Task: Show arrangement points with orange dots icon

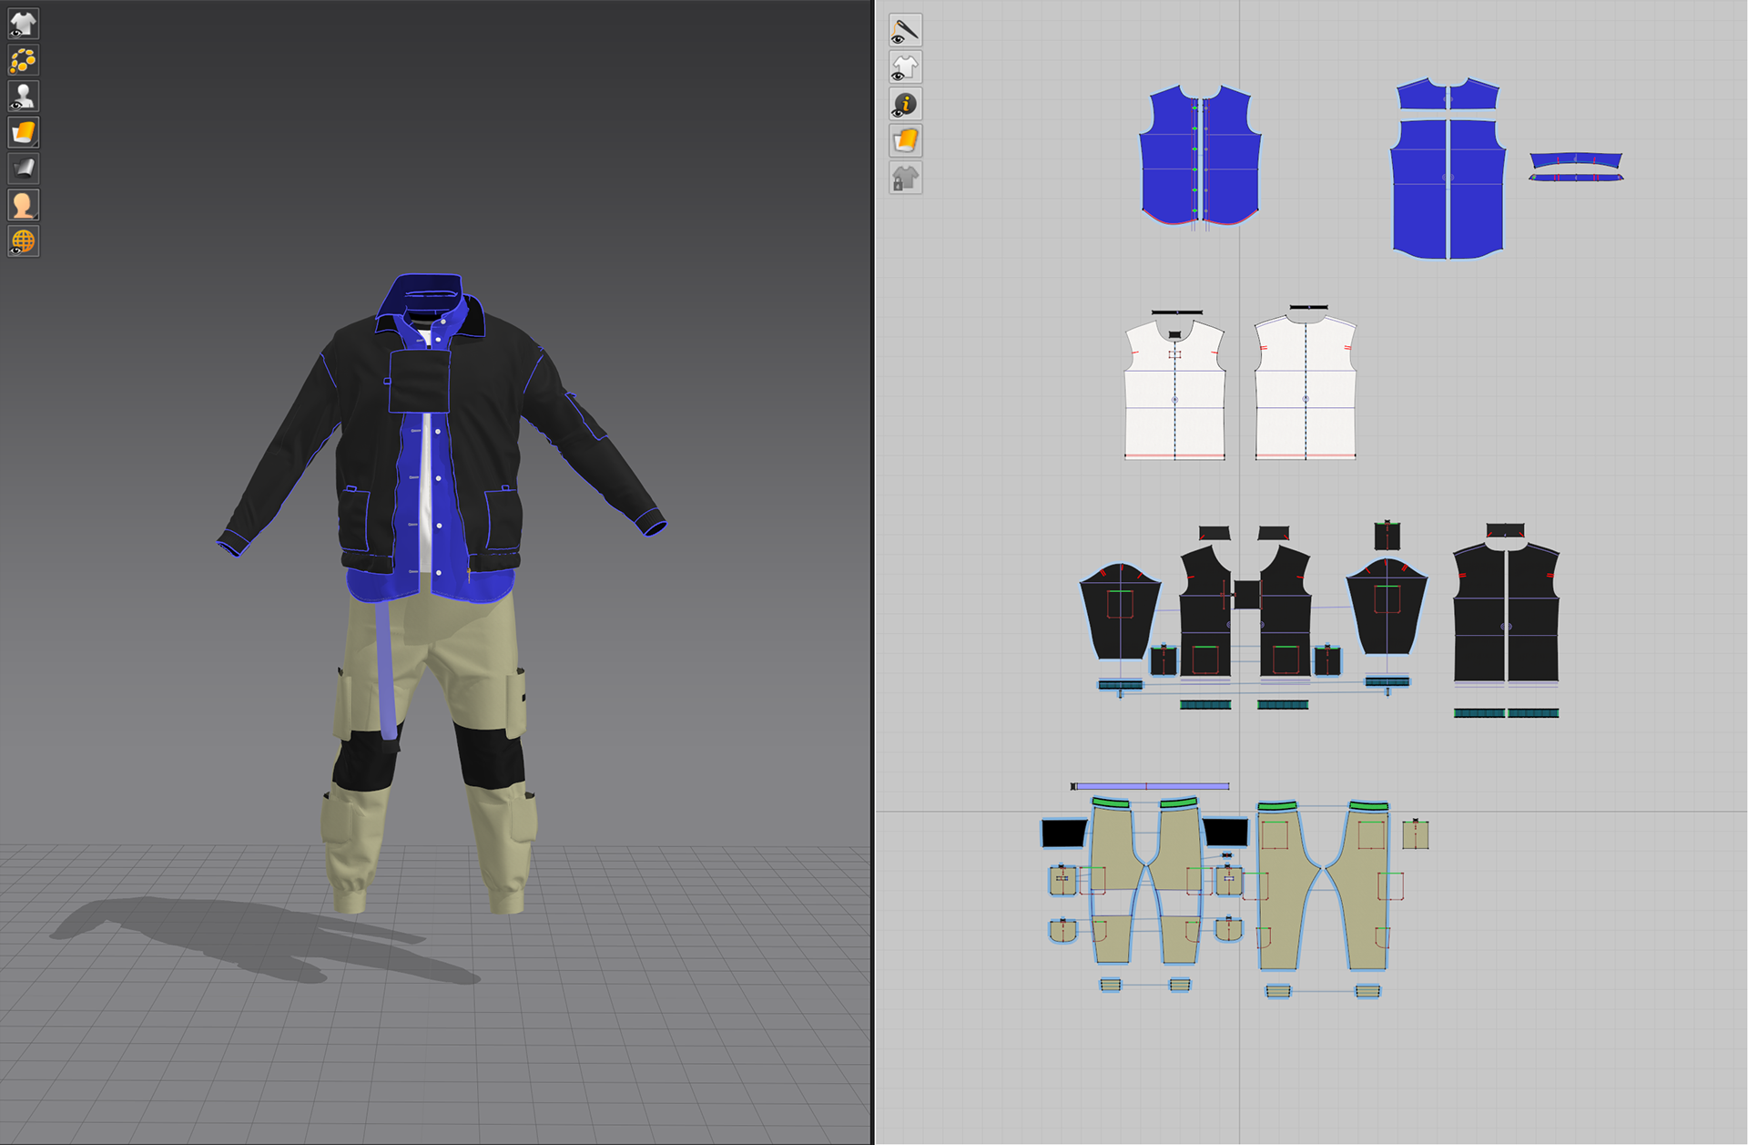Action: pyautogui.click(x=23, y=60)
